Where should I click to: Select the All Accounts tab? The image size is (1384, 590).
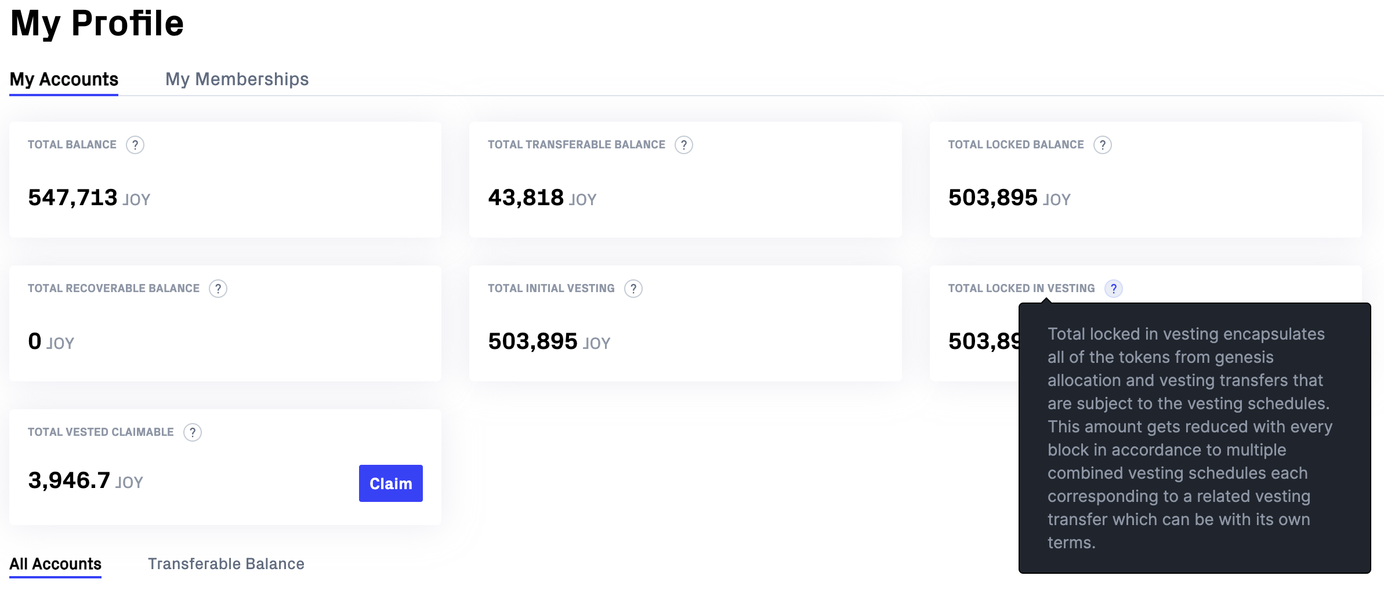pyautogui.click(x=55, y=563)
